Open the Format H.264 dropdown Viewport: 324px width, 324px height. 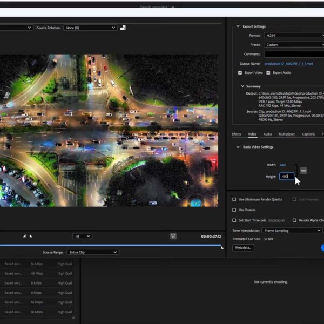click(294, 35)
